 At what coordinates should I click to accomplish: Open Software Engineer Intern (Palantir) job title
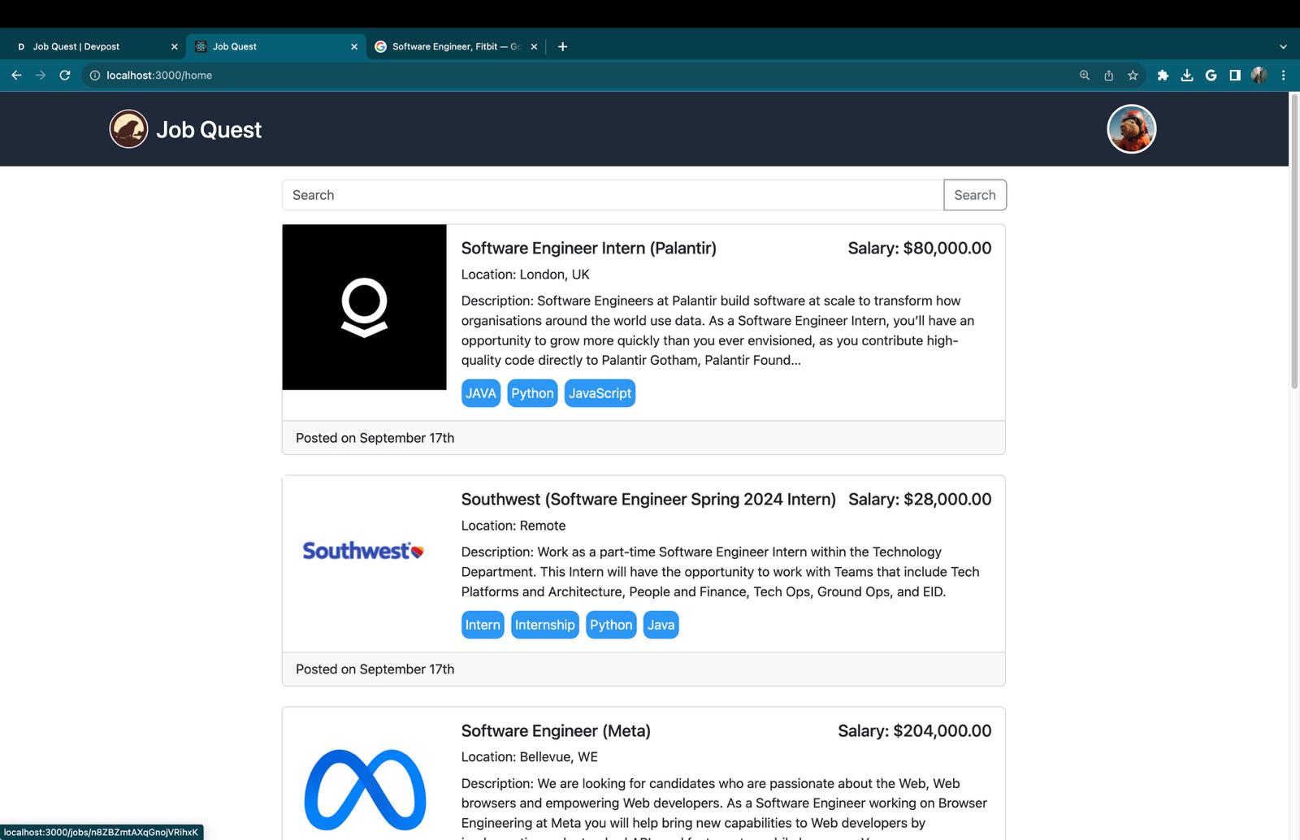tap(589, 249)
